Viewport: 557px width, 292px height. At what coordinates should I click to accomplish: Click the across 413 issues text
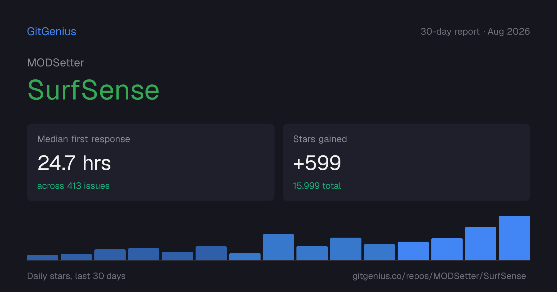(x=73, y=186)
